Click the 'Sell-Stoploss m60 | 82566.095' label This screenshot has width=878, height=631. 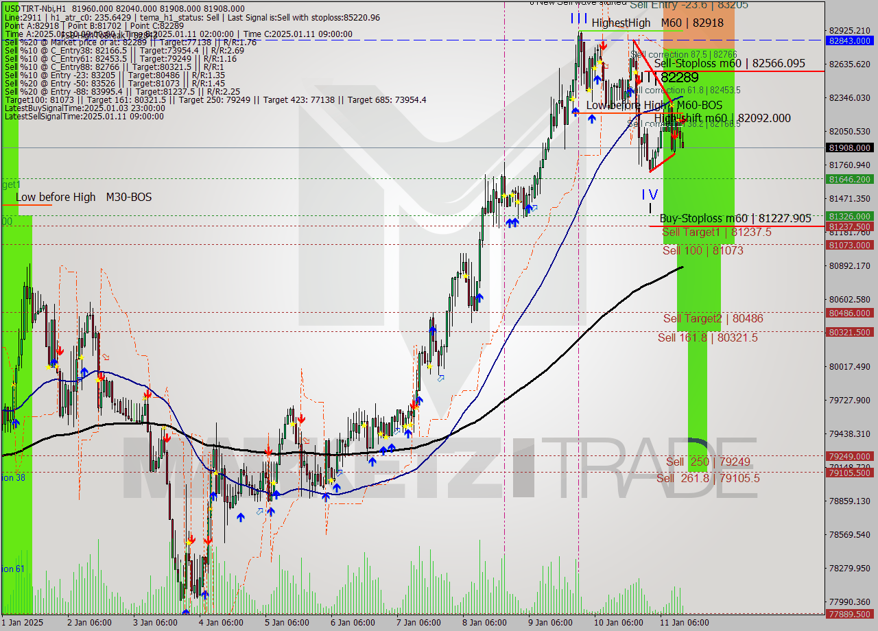[x=729, y=63]
